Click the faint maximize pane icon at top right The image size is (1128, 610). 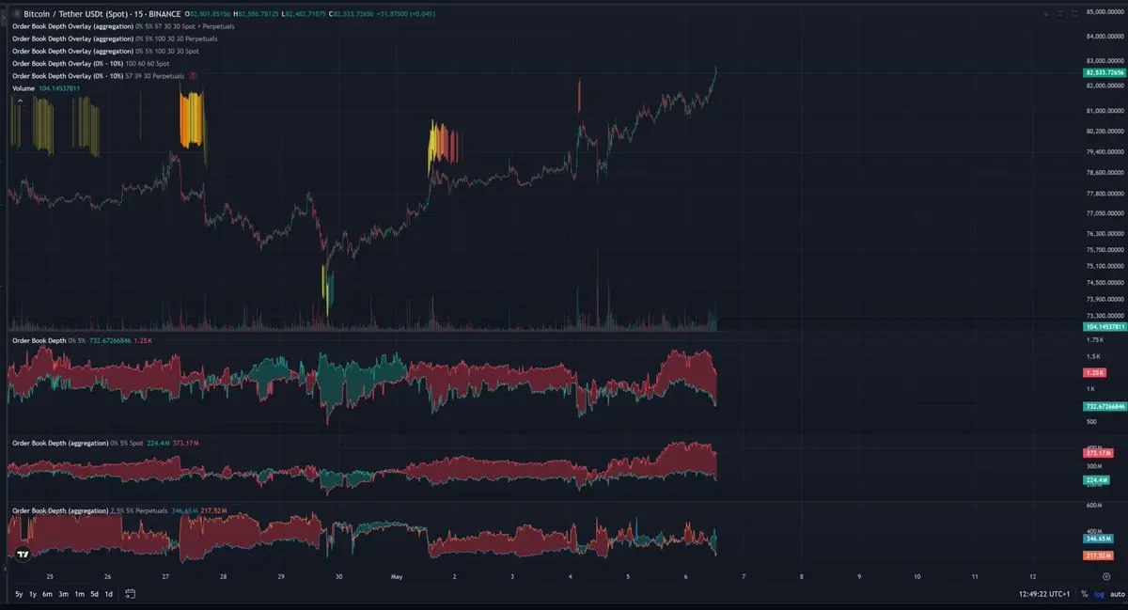(1074, 13)
